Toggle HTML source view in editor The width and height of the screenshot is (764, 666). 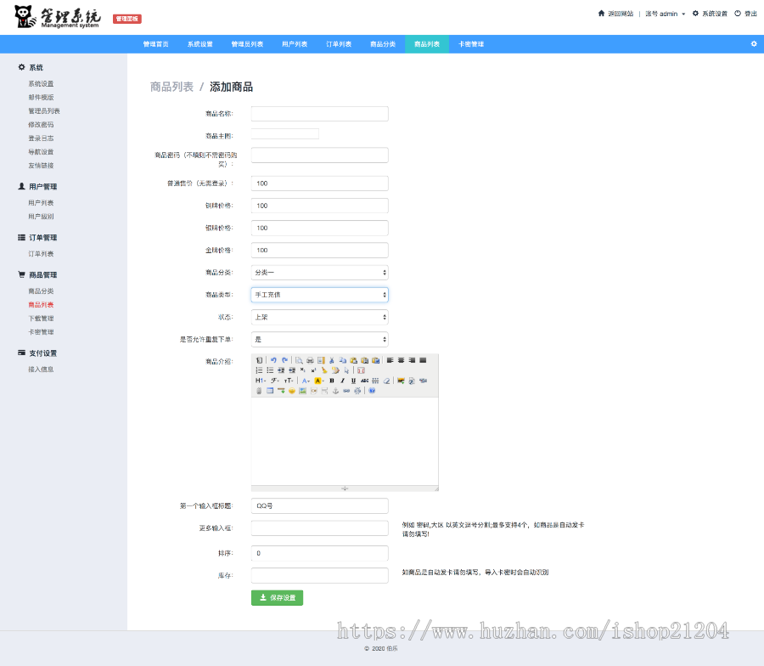click(259, 360)
